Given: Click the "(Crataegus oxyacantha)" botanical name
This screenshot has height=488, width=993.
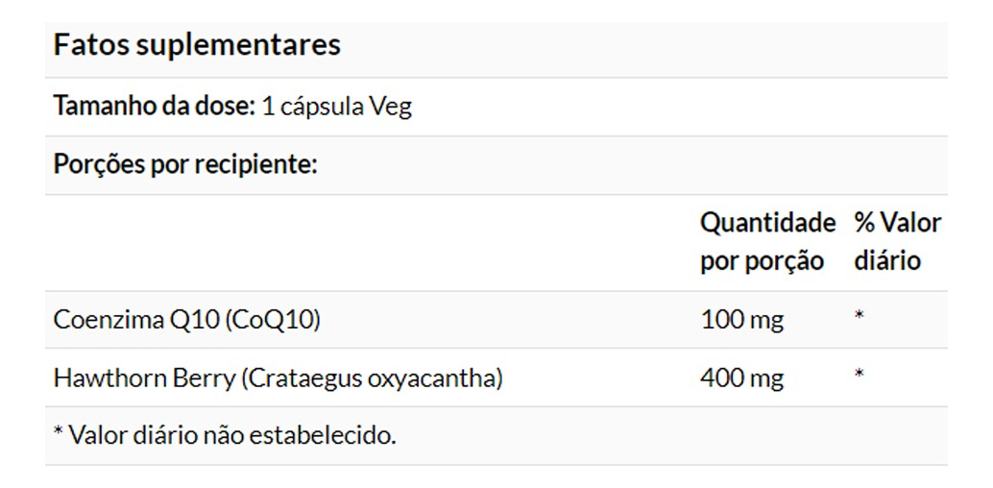Looking at the screenshot, I should [x=373, y=378].
